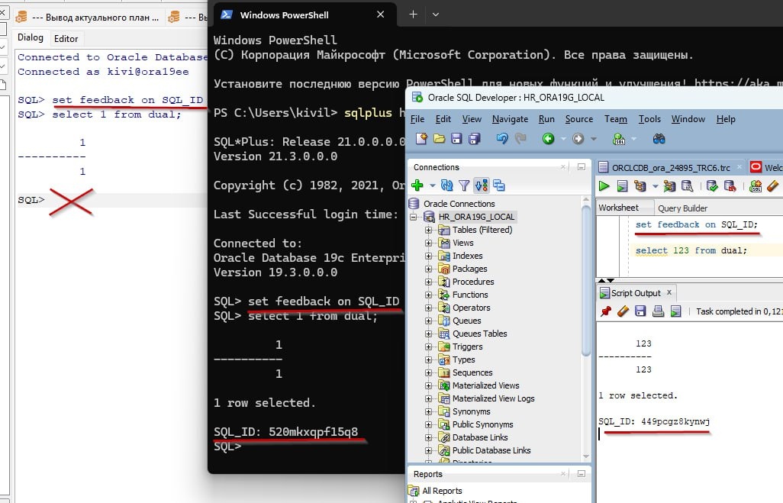
Task: Click the Commit icon in the worksheet toolbar
Action: [712, 186]
